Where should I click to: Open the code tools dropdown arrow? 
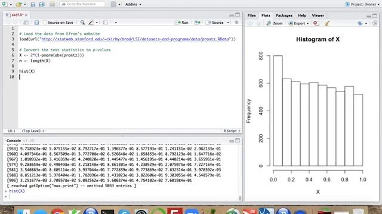(97, 23)
